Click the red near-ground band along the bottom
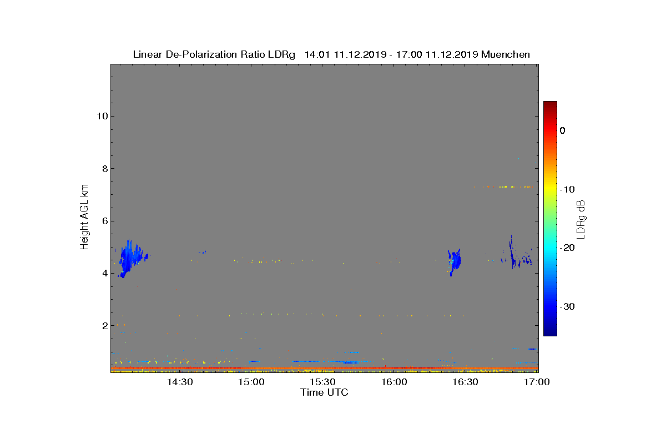Screen dimensions: 666x444 pyautogui.click(x=324, y=368)
